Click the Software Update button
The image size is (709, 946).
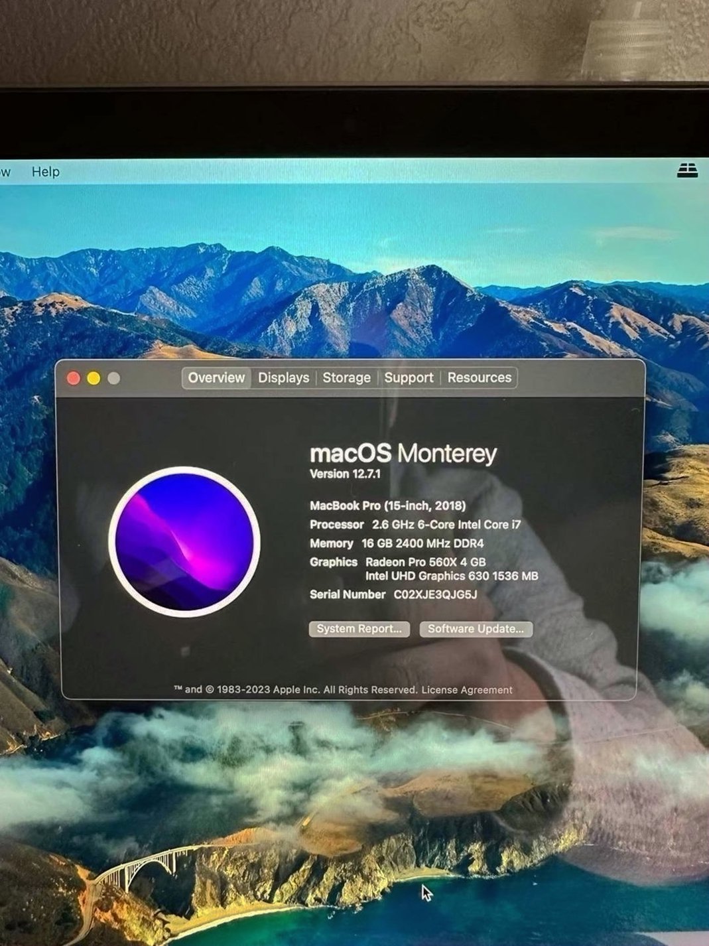pyautogui.click(x=476, y=629)
